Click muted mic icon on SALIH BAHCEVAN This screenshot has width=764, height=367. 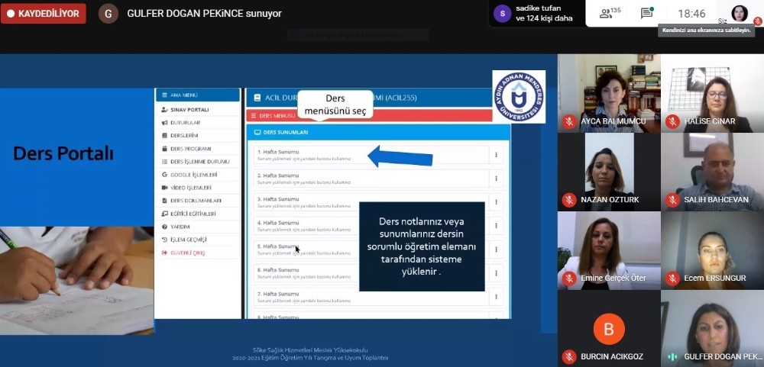(672, 200)
